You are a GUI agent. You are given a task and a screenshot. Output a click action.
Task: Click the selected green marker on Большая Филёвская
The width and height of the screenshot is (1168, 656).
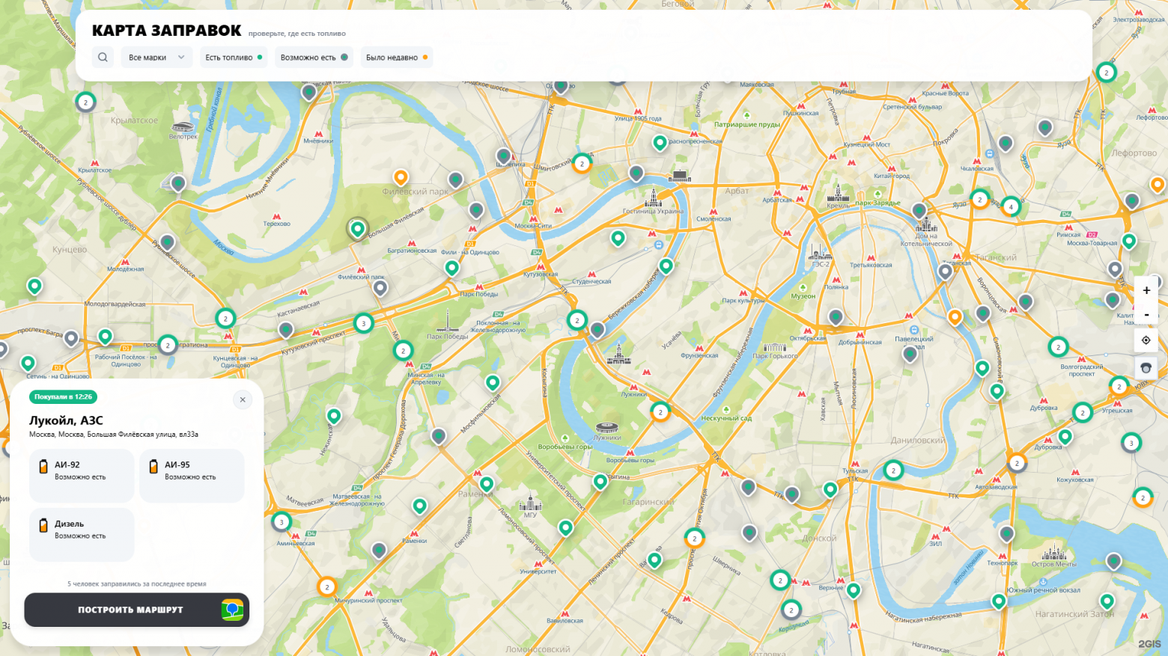click(x=358, y=228)
